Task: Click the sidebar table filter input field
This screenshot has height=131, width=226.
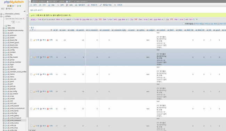Action: coord(15,19)
